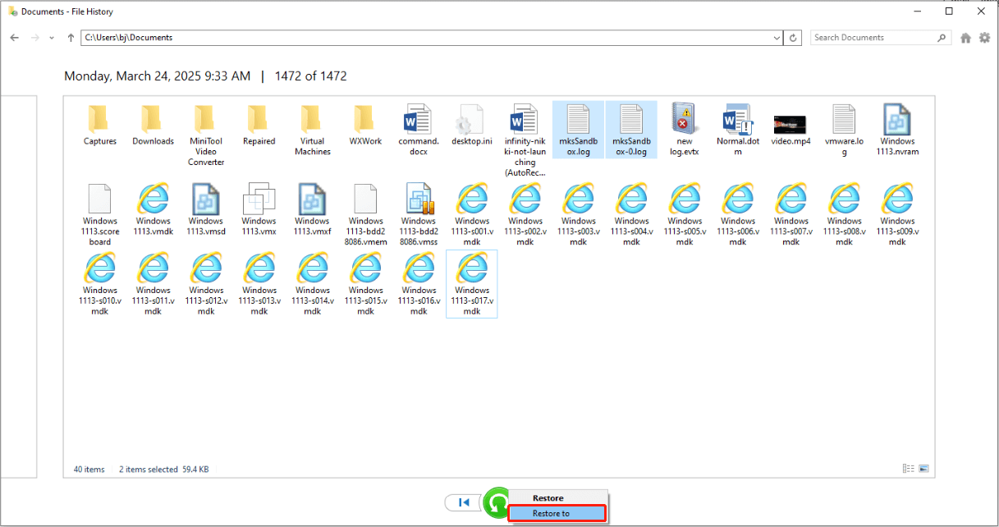Image resolution: width=999 pixels, height=527 pixels.
Task: Switch to large thumbnails view
Action: [923, 468]
